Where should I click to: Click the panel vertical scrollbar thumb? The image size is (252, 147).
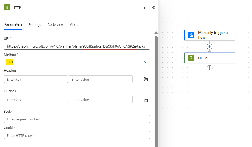pos(156,91)
